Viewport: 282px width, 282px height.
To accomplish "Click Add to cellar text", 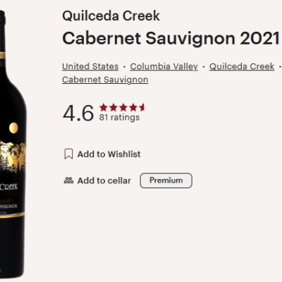I will [x=104, y=180].
